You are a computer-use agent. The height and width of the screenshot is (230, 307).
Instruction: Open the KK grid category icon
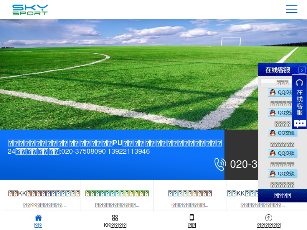115,218
